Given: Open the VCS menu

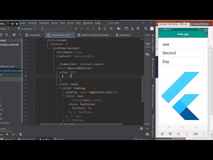Looking at the screenshot, I should 78,23.
